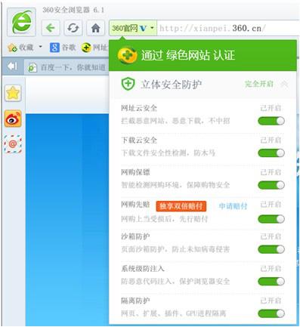Viewport: 300px width, 327px height.
Task: Click the orange 独享双倍赔付 badge
Action: tap(181, 206)
